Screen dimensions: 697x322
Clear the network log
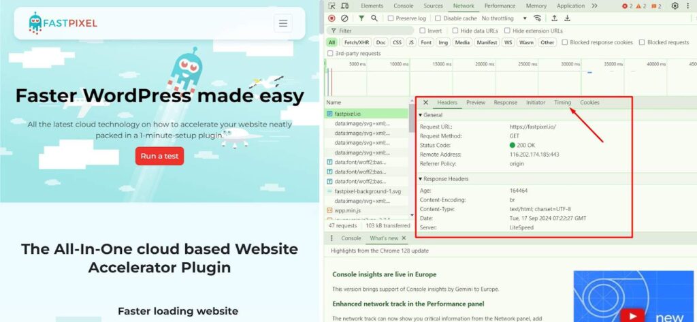[344, 18]
